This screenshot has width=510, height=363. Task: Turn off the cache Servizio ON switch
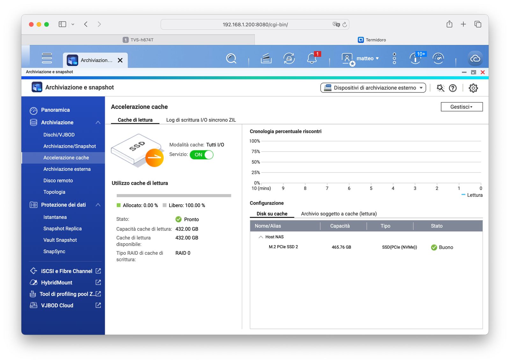click(201, 155)
